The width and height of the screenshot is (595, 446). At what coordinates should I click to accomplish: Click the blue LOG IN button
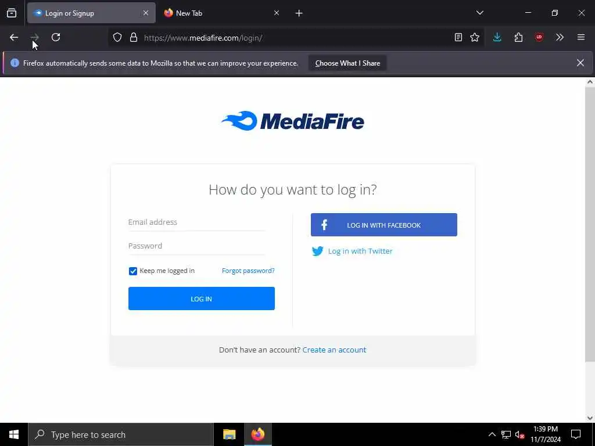[x=202, y=298]
